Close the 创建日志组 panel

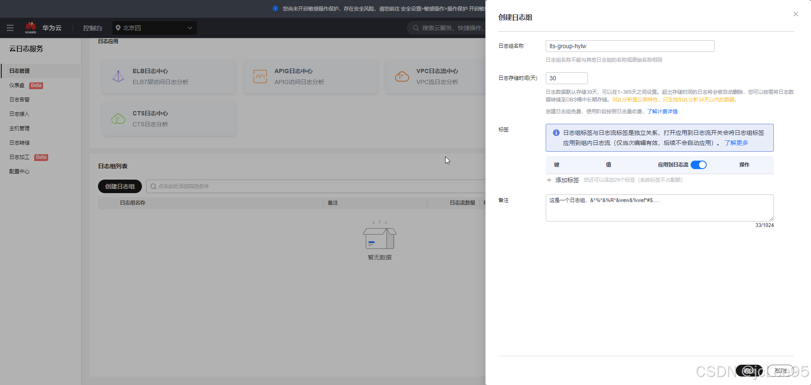click(x=796, y=14)
